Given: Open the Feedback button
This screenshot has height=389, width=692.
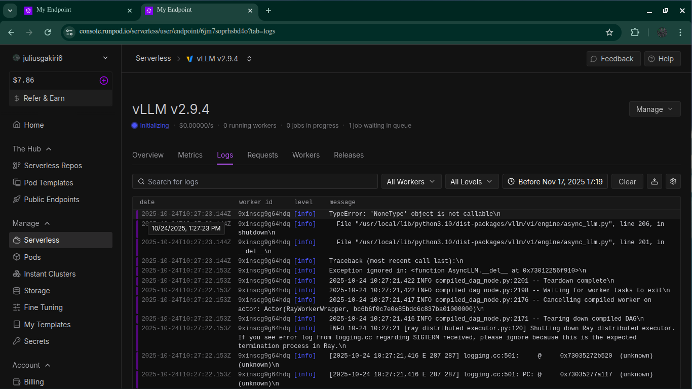Looking at the screenshot, I should (613, 59).
